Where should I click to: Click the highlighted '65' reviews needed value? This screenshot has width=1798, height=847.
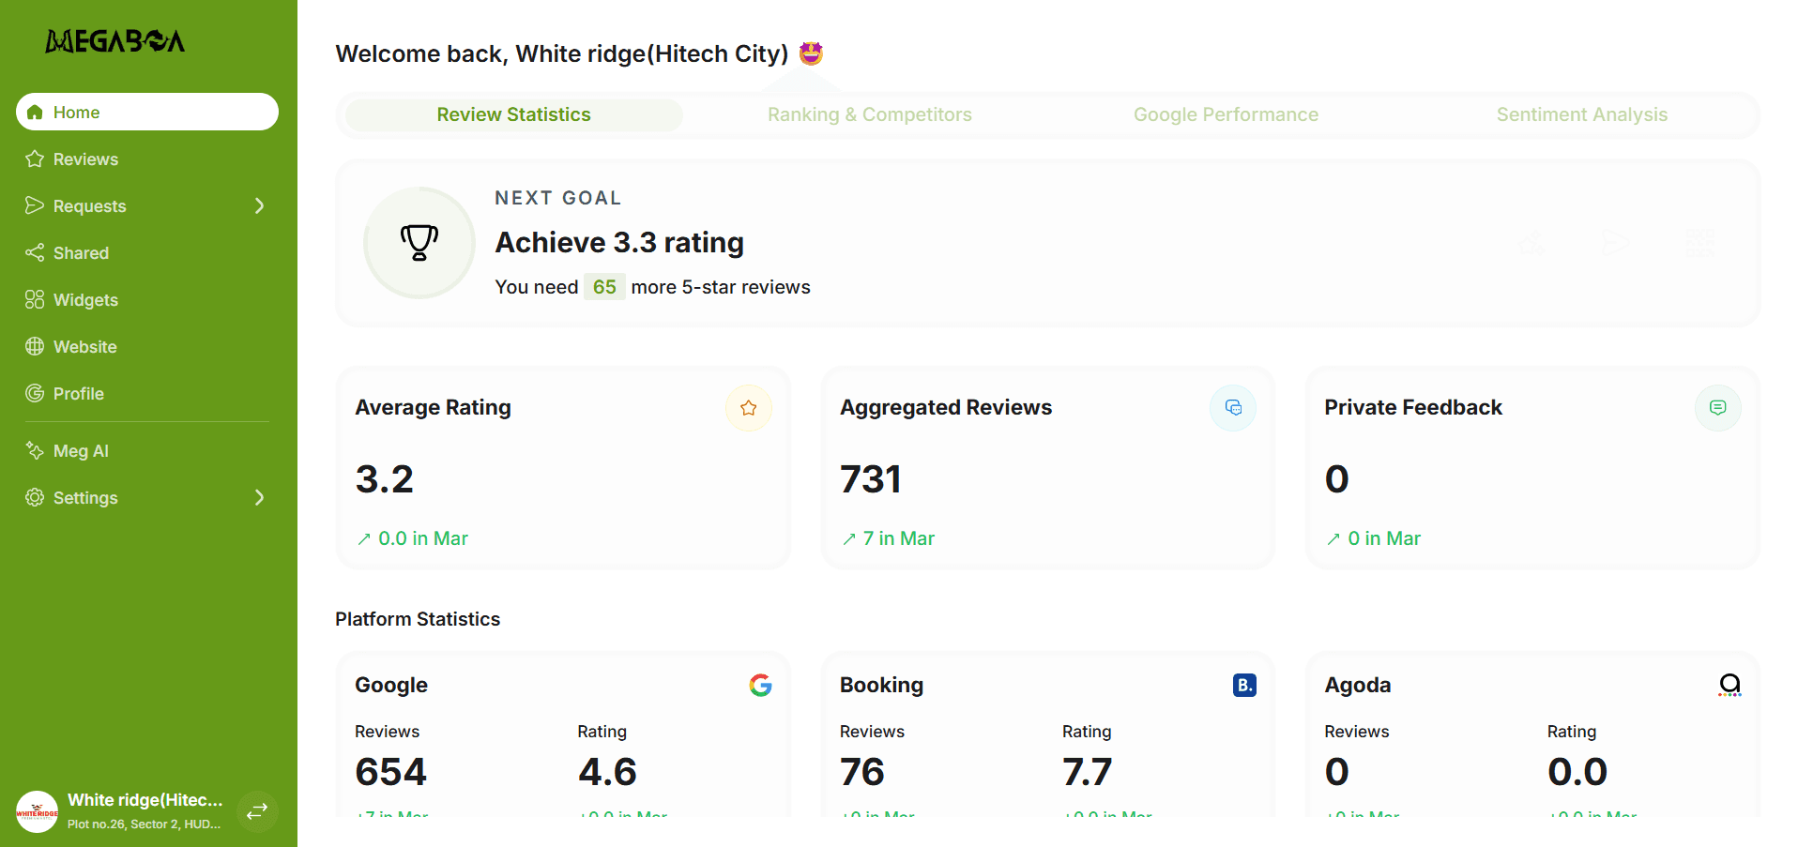point(604,287)
